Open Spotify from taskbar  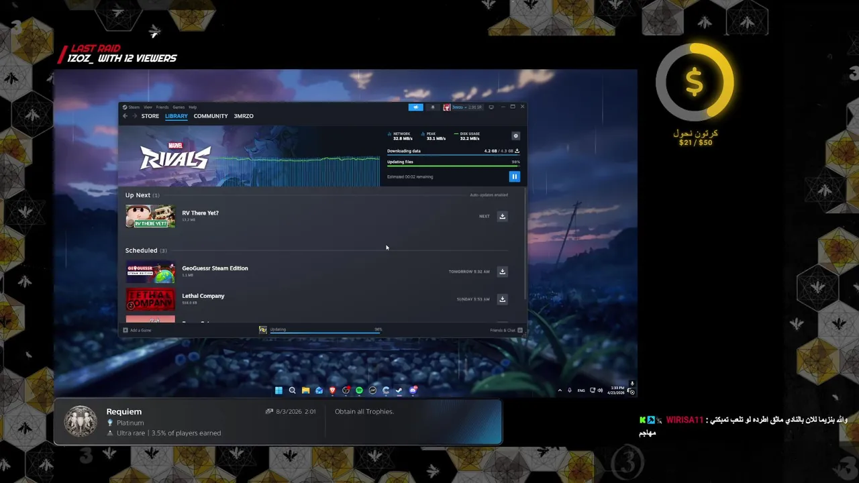pyautogui.click(x=359, y=390)
